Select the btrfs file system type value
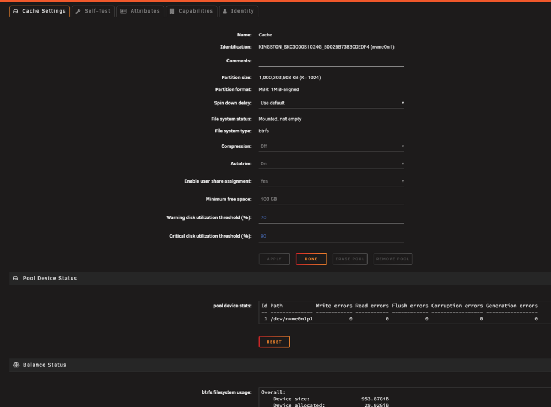Viewport: 551px width, 407px height. pos(263,131)
